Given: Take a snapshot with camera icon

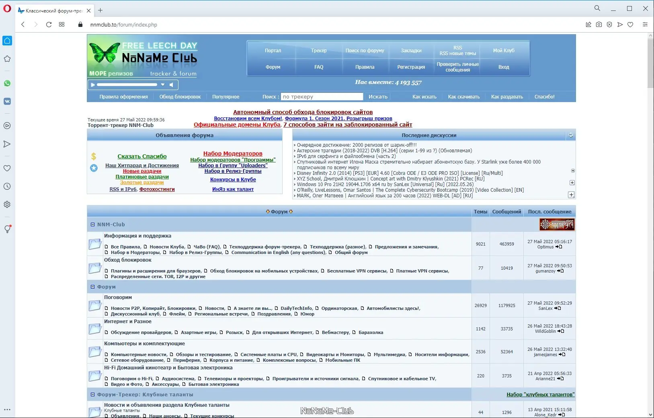Looking at the screenshot, I should click(599, 25).
